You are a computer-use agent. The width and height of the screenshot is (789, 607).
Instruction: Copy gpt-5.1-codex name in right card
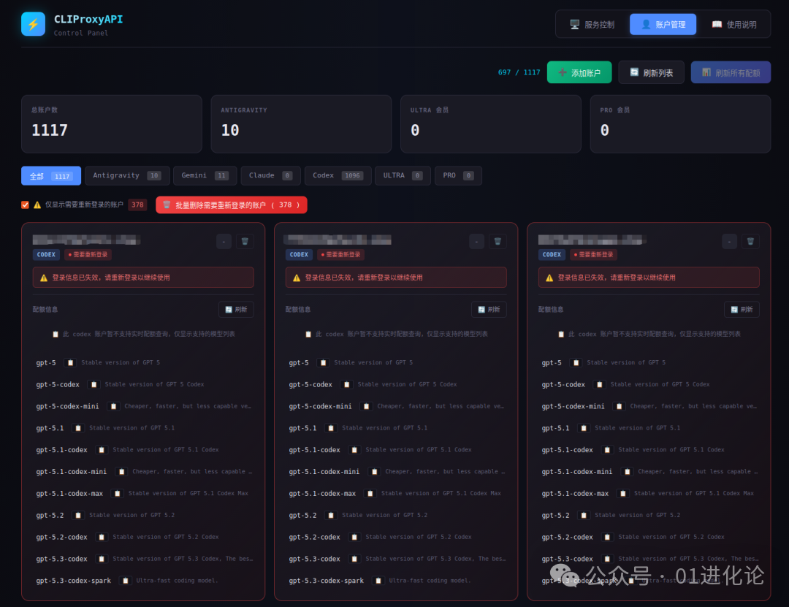point(607,450)
